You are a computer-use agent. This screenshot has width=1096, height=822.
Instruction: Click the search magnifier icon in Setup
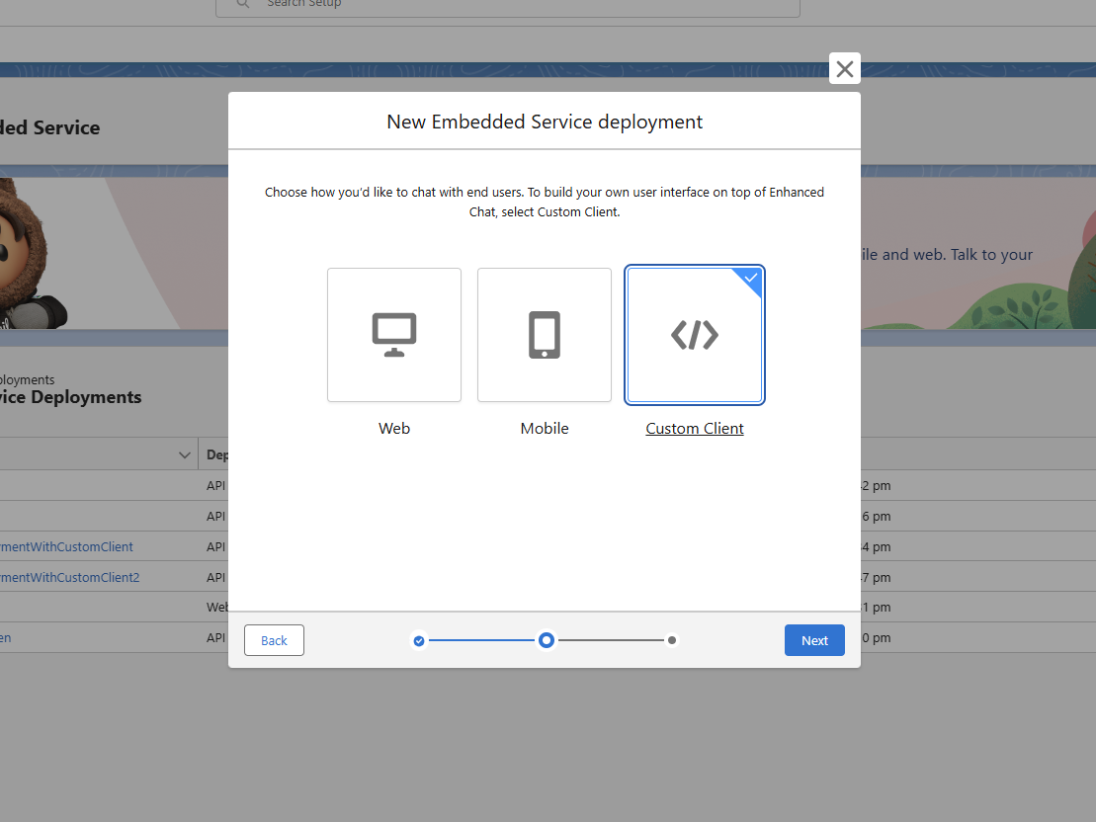(242, 4)
